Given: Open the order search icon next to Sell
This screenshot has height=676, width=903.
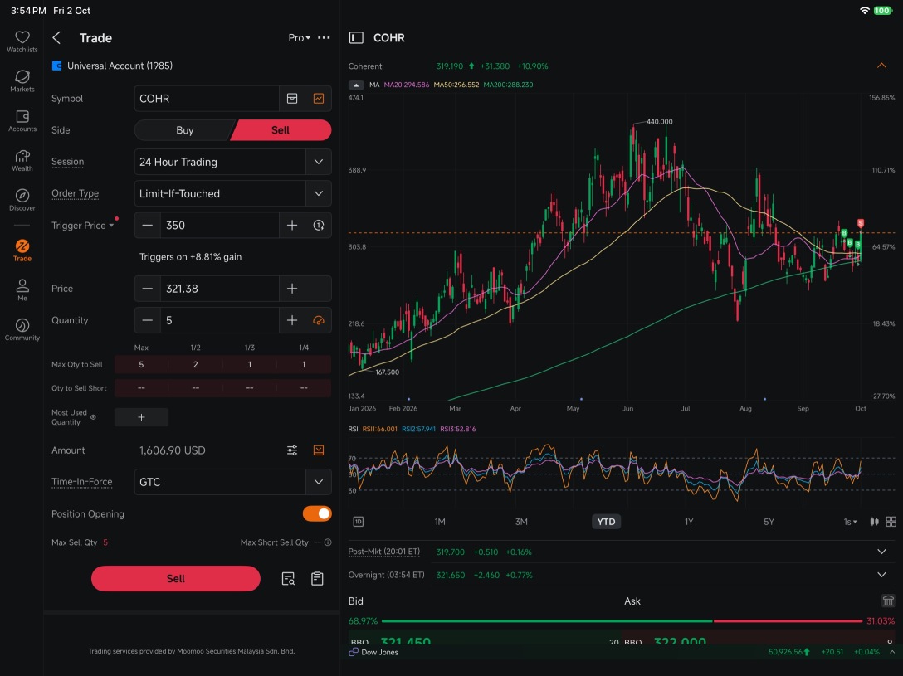Looking at the screenshot, I should (x=288, y=579).
